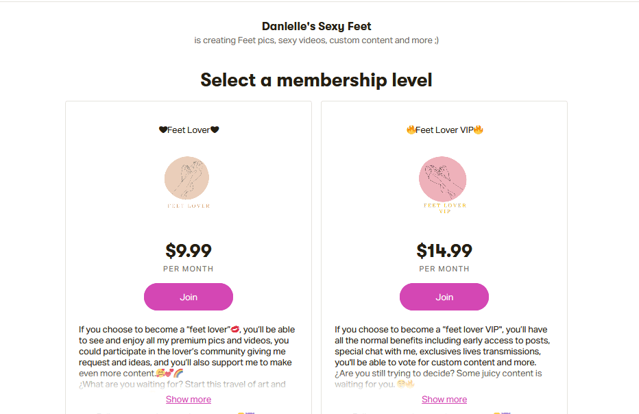
Task: Click the $9.99 price text
Action: [189, 251]
